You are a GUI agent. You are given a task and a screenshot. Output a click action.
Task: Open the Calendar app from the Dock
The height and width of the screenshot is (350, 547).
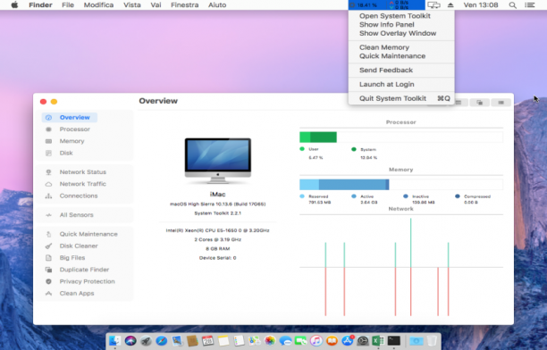[207, 340]
